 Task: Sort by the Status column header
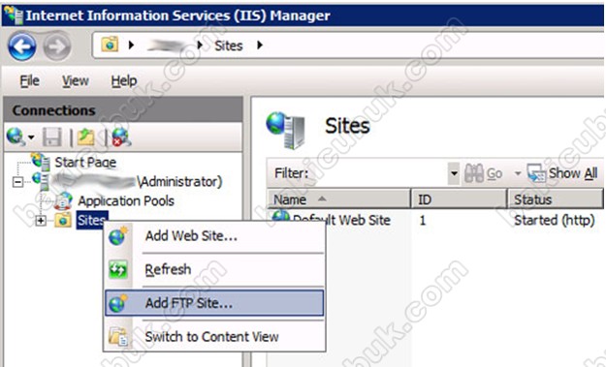(555, 199)
